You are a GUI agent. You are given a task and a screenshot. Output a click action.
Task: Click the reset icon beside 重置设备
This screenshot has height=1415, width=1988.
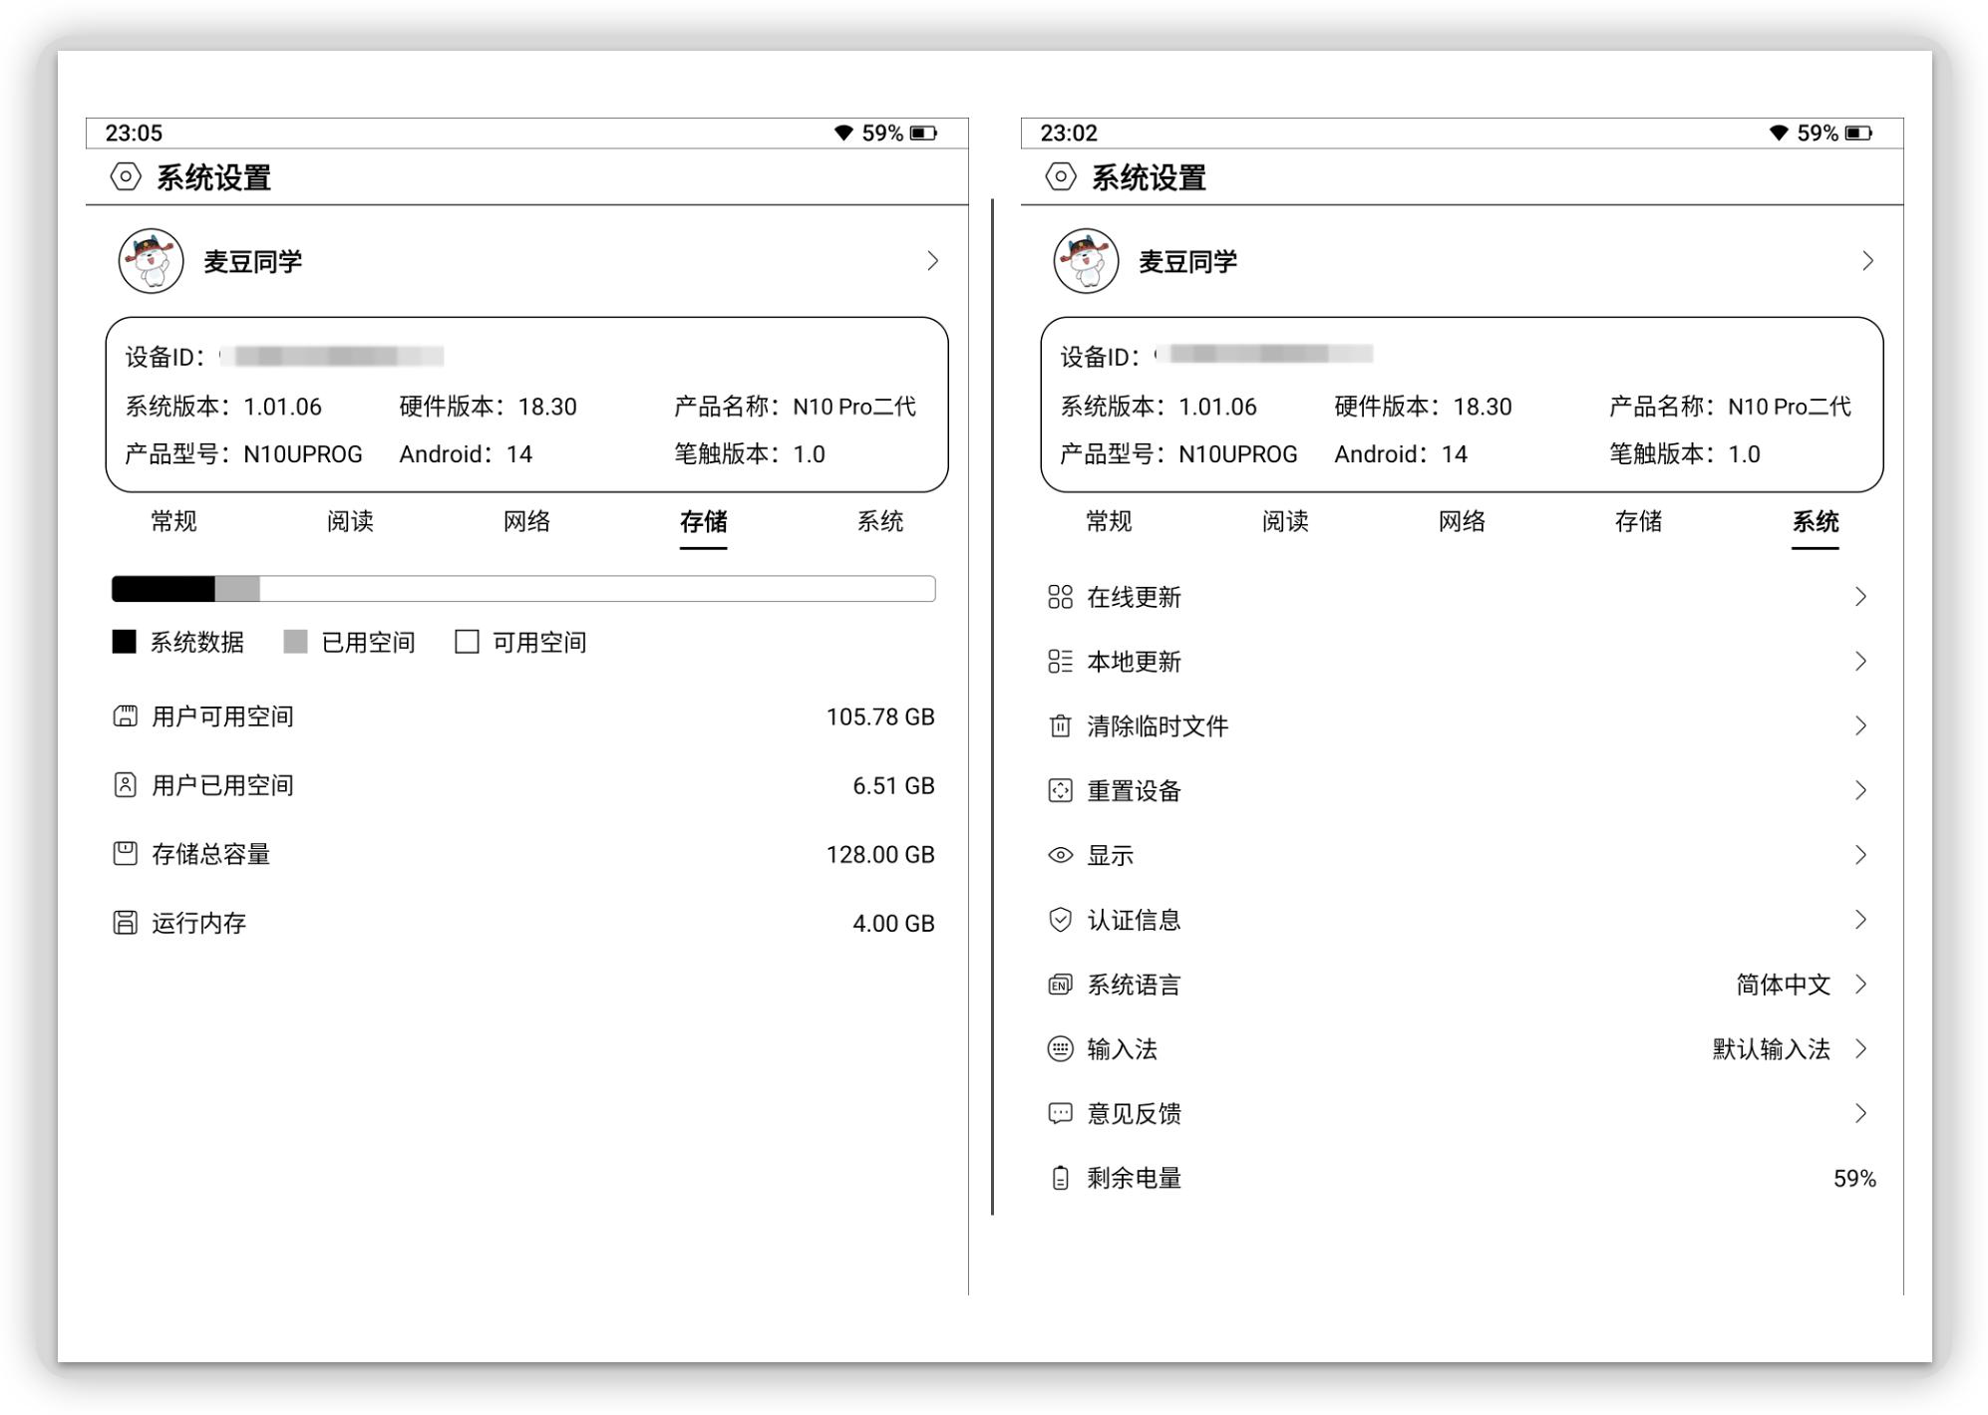tap(1060, 791)
